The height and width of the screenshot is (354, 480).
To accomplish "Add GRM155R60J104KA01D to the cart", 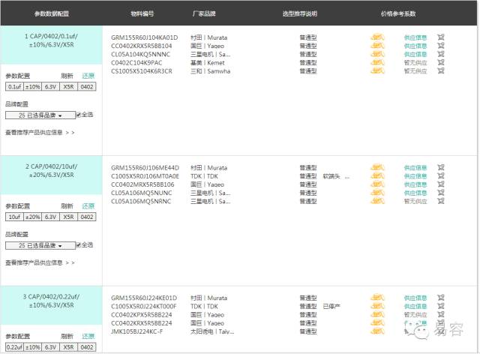I will pos(440,37).
